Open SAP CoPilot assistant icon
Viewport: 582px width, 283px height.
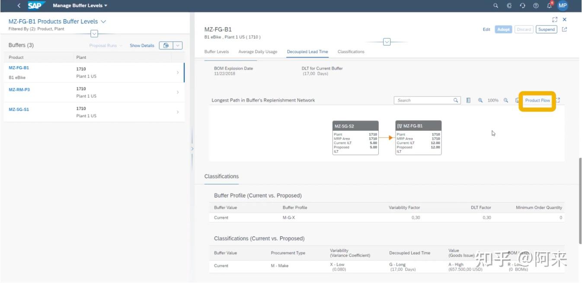(509, 6)
